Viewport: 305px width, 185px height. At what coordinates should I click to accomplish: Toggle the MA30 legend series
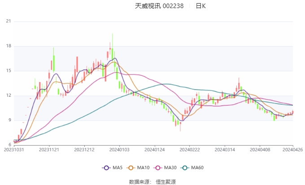(x=165, y=168)
